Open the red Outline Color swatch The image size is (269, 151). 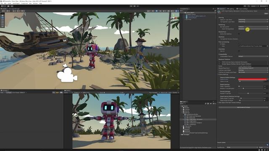coord(252,79)
